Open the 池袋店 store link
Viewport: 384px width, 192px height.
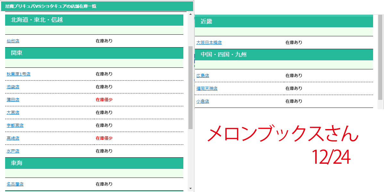[13, 87]
